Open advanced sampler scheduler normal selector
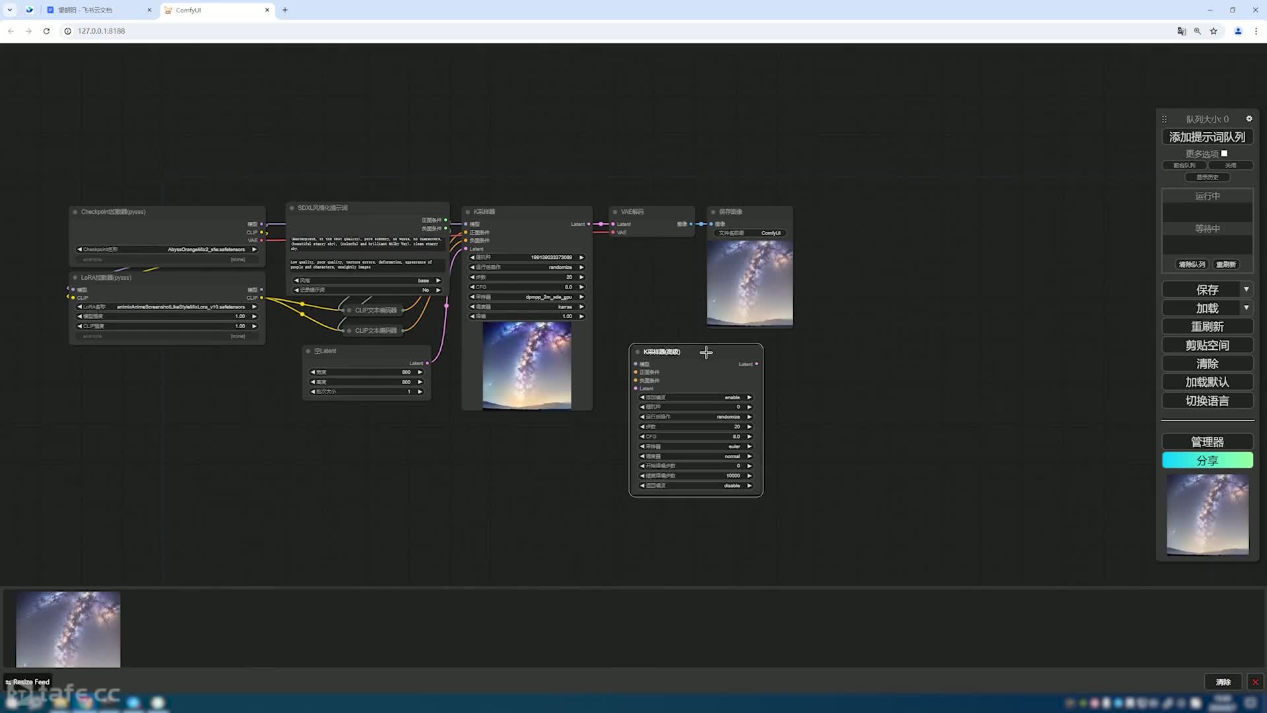1267x713 pixels. coord(696,456)
